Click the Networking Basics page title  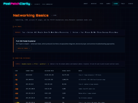click(x=31, y=16)
